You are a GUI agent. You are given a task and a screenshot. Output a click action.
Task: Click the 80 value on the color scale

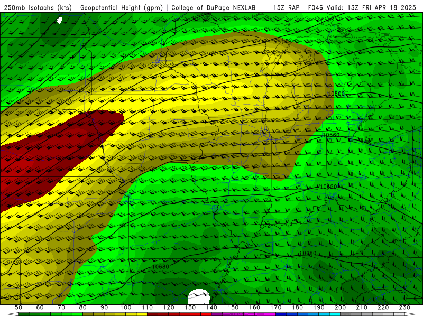click(x=83, y=307)
